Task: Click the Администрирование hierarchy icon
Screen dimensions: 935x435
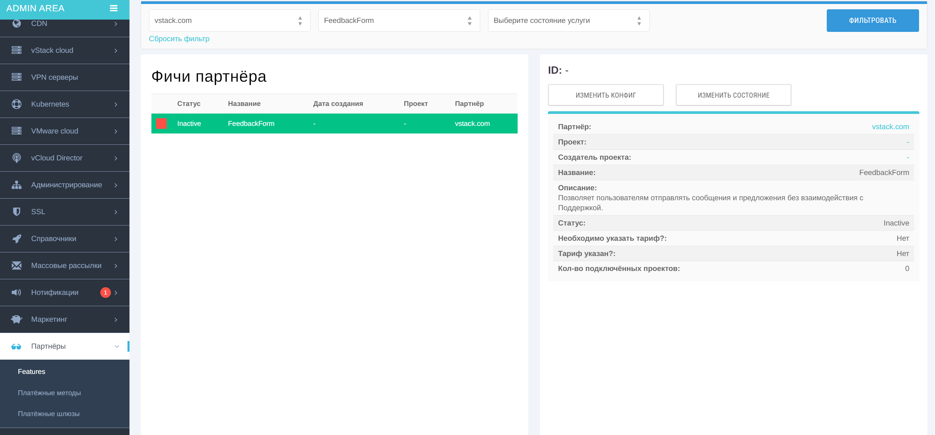Action: click(16, 185)
